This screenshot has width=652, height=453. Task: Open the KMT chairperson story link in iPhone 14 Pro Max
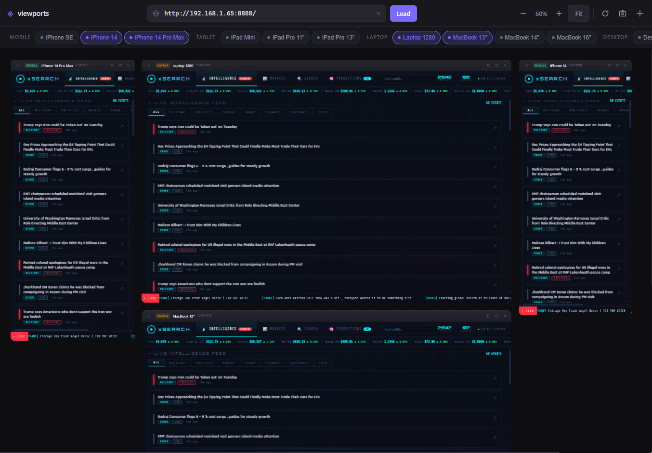coord(122,195)
